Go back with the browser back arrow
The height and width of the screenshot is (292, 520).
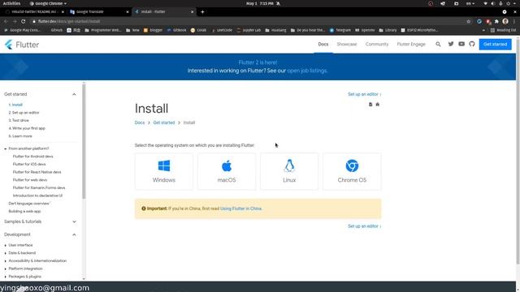[6, 21]
